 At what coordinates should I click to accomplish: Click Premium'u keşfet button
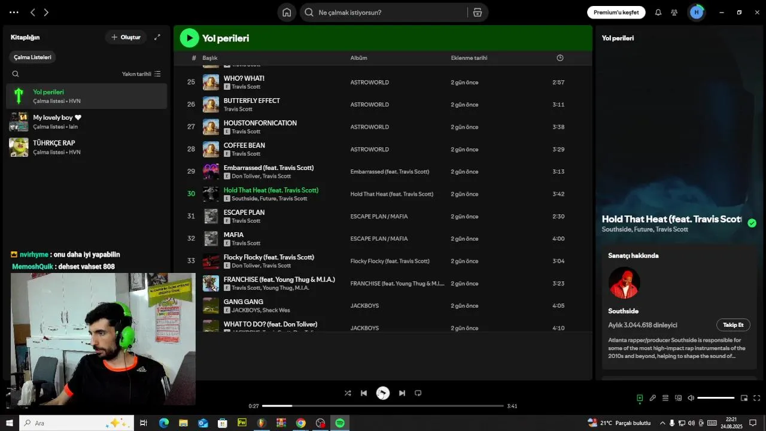pyautogui.click(x=616, y=13)
